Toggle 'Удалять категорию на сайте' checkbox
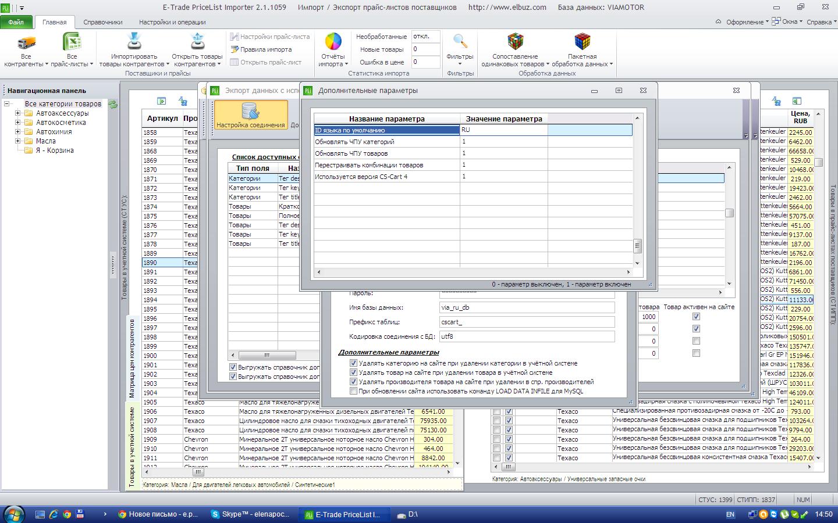 (x=353, y=363)
